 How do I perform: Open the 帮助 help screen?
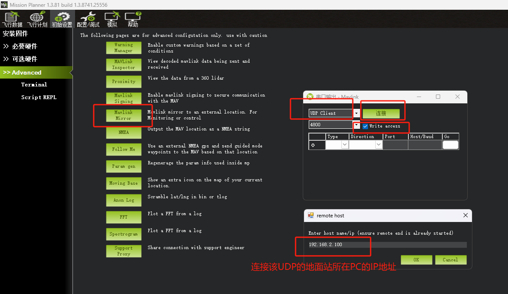tap(132, 19)
